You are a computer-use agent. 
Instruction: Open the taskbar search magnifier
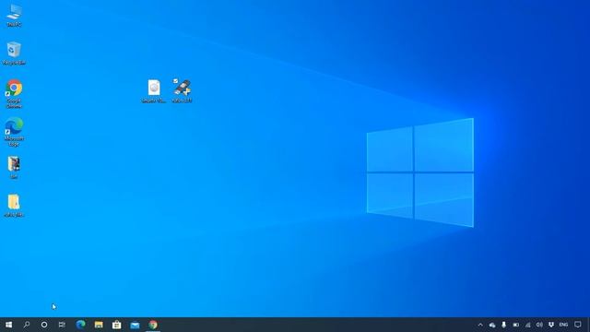27,325
